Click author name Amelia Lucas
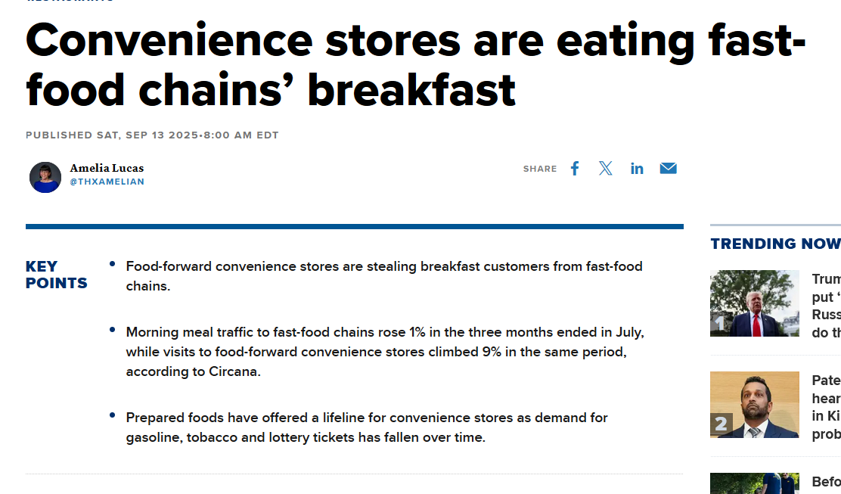 click(107, 168)
